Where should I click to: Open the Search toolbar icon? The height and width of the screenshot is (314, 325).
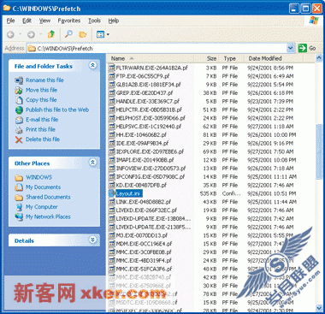point(68,34)
